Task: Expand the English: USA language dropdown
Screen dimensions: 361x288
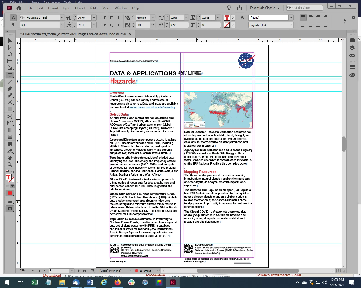Action: pyautogui.click(x=291, y=25)
